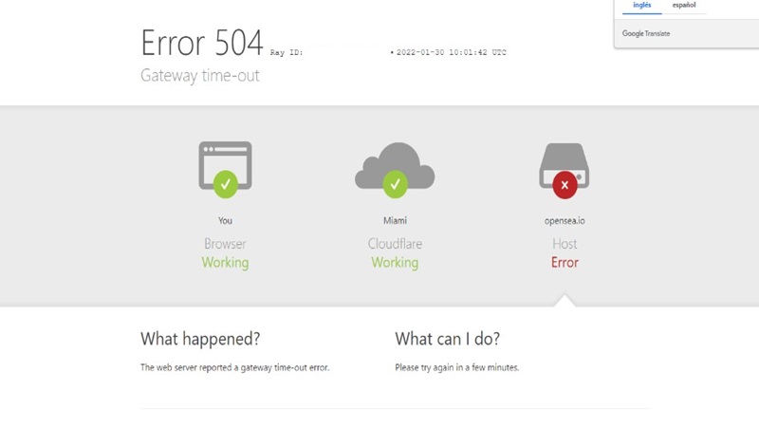Viewport: 759px width, 427px height.
Task: Click the red Error status text
Action: [565, 263]
